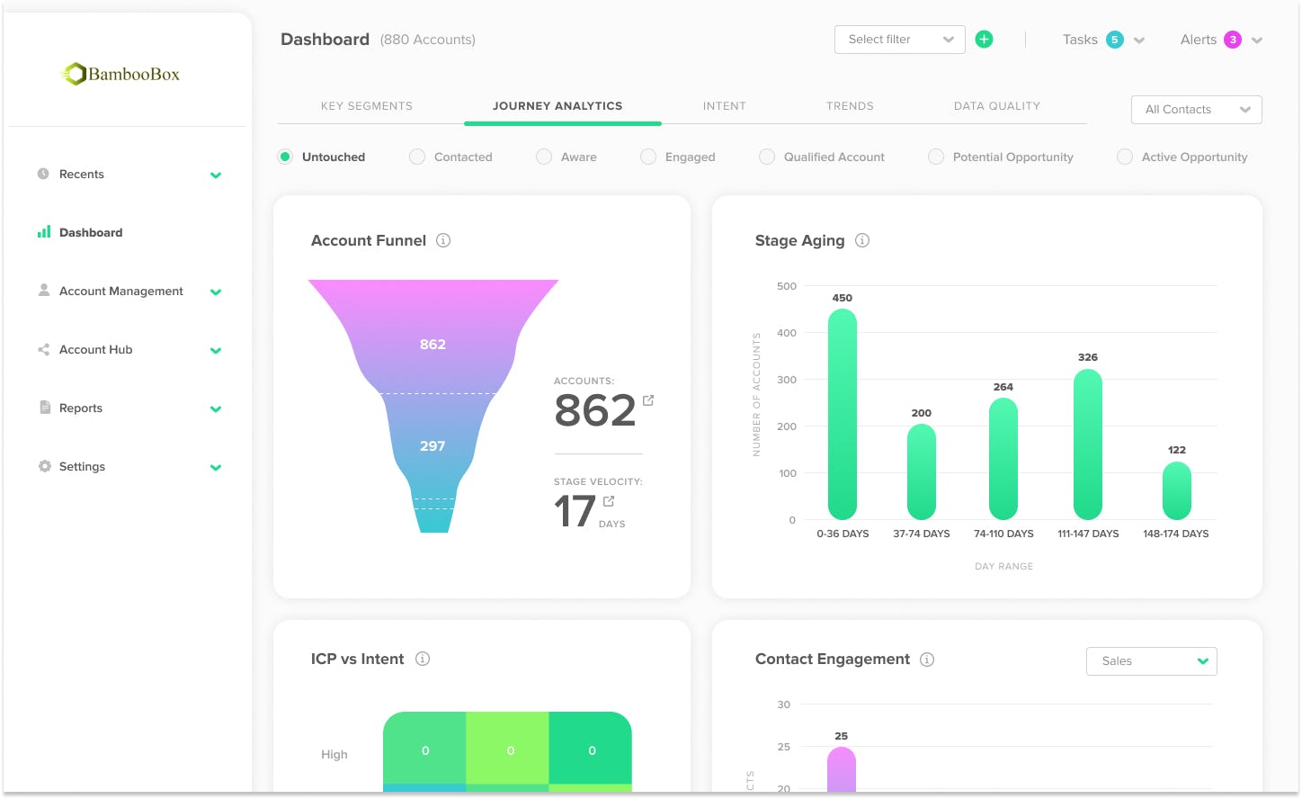Open the All Contacts dropdown

(x=1196, y=109)
